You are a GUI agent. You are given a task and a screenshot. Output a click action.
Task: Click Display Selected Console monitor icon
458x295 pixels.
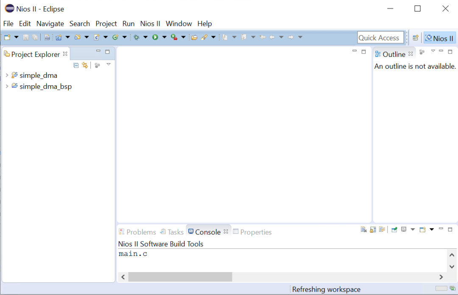(404, 230)
